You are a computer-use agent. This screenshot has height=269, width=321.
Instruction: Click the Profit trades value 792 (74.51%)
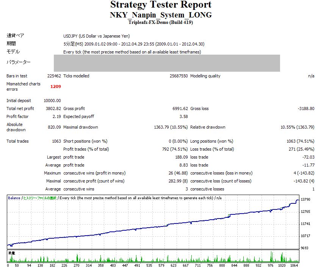[x=175, y=149]
